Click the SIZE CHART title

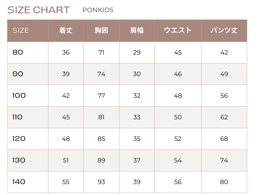39,10
